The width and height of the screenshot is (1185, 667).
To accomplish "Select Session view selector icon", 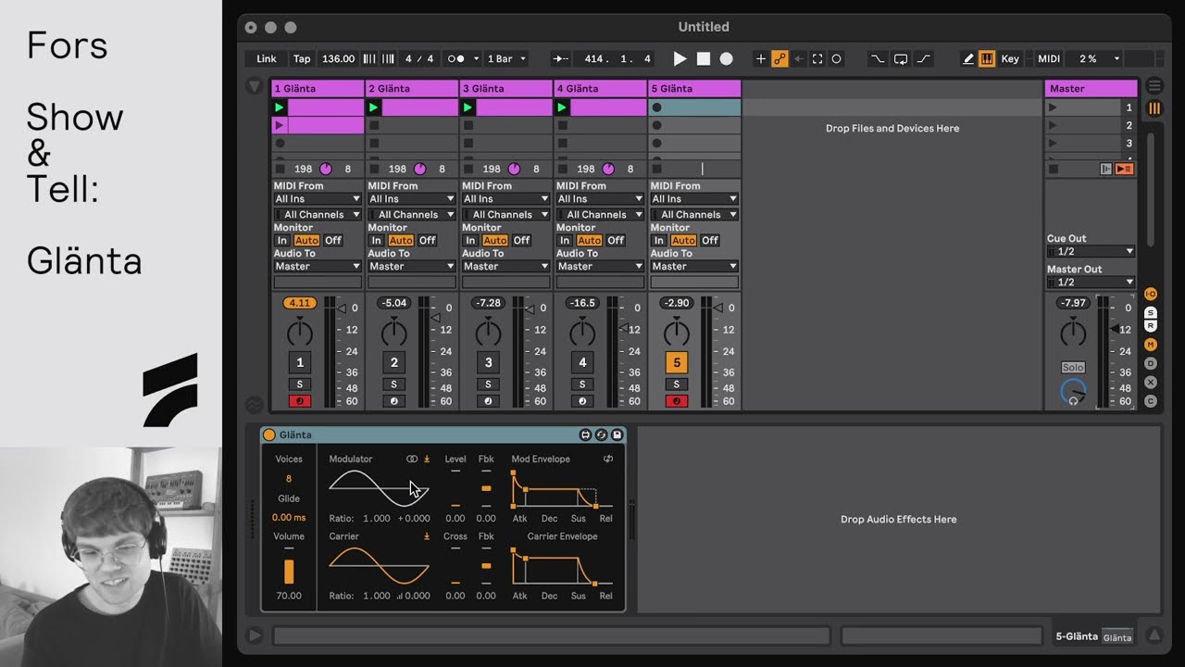I will point(1154,108).
